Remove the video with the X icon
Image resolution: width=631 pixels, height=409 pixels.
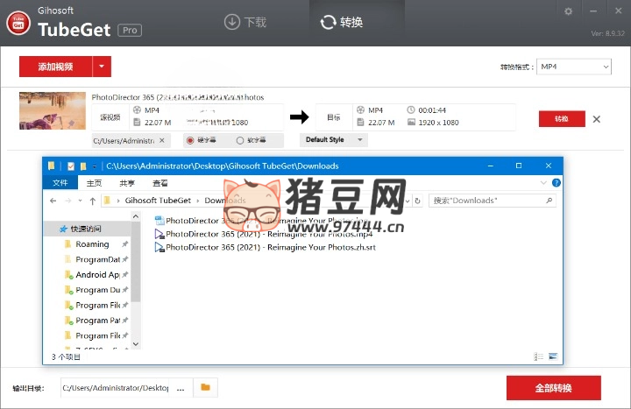click(597, 119)
